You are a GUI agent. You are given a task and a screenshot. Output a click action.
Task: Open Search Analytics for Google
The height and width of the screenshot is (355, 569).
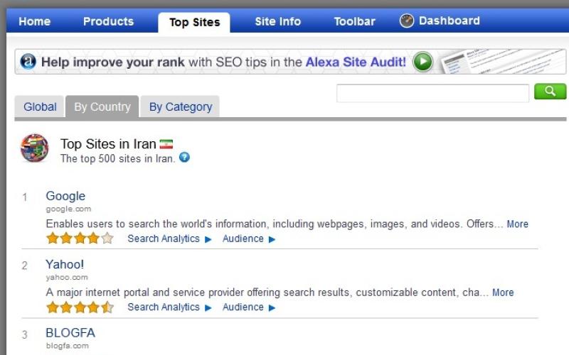(x=169, y=239)
